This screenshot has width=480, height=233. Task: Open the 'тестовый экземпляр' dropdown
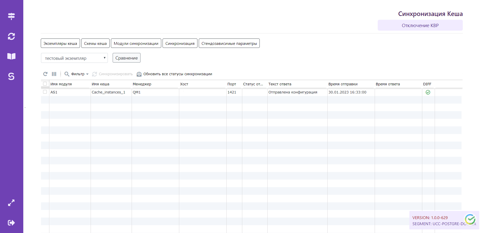74,58
